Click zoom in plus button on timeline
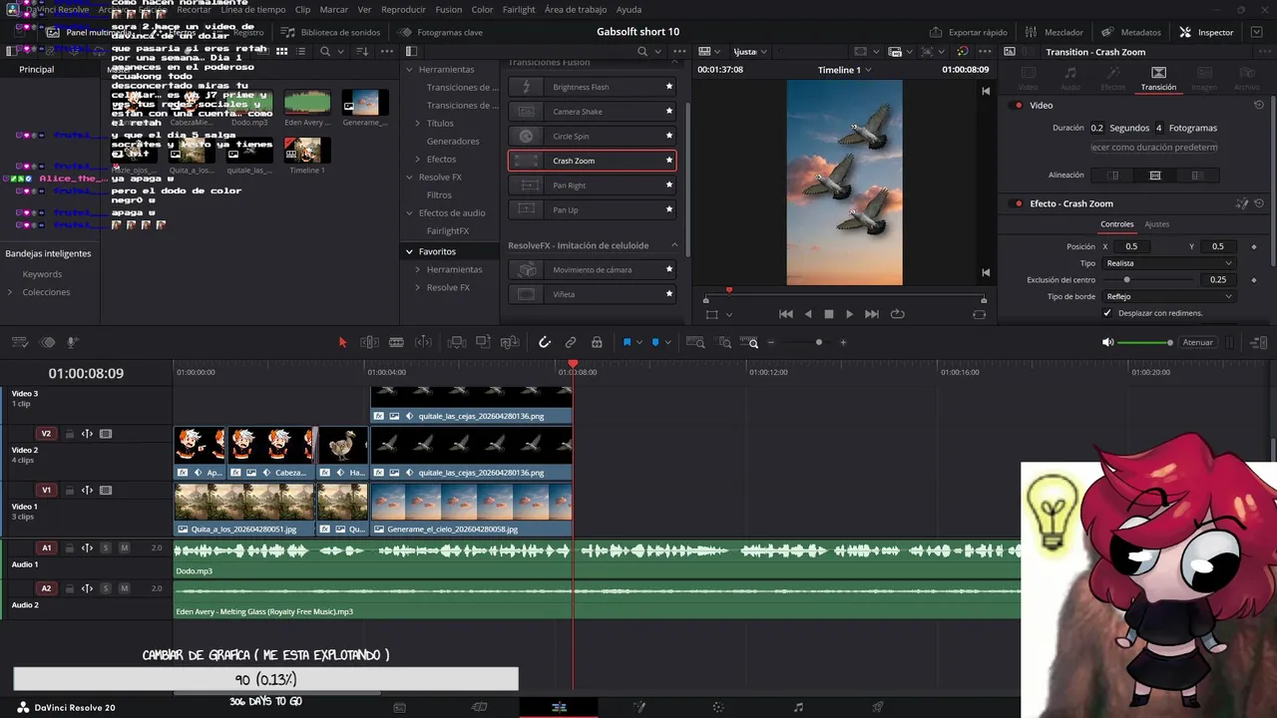Viewport: 1277px width, 718px height. (x=843, y=342)
